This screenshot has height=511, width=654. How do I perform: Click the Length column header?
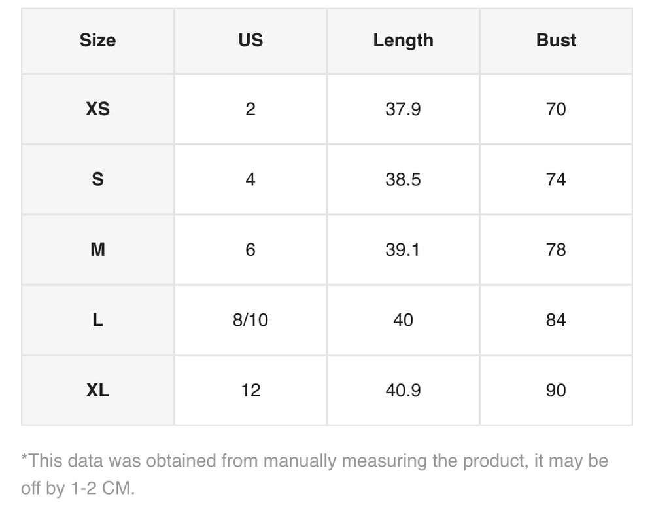click(403, 41)
